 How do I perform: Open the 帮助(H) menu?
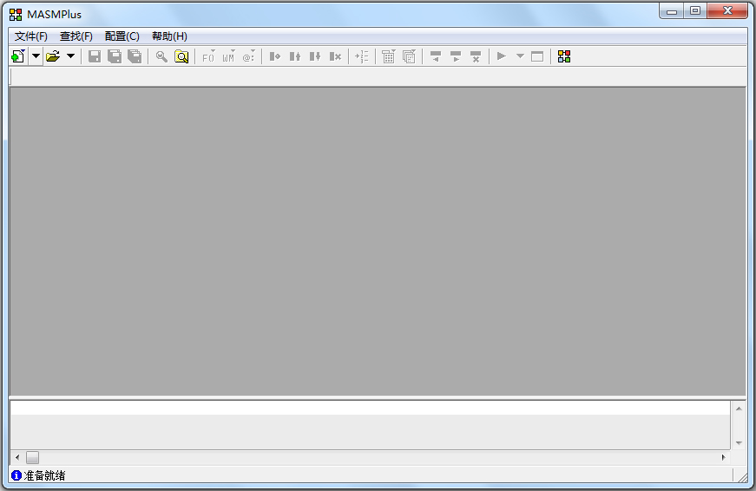(x=169, y=36)
